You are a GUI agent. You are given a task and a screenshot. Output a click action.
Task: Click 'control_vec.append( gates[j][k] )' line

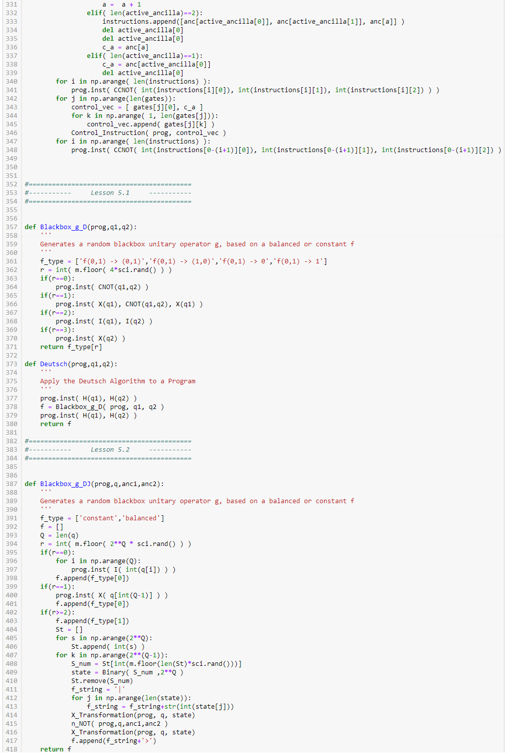(x=151, y=124)
